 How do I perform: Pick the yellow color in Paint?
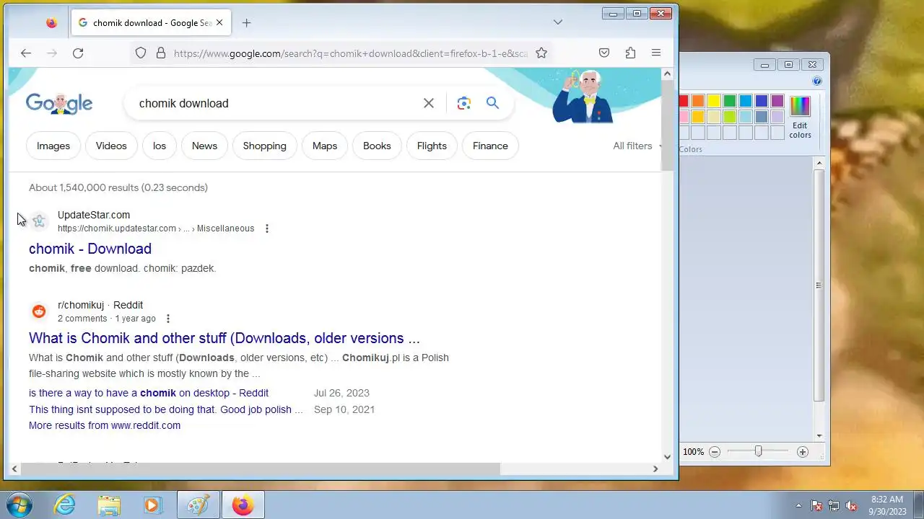pyautogui.click(x=714, y=101)
